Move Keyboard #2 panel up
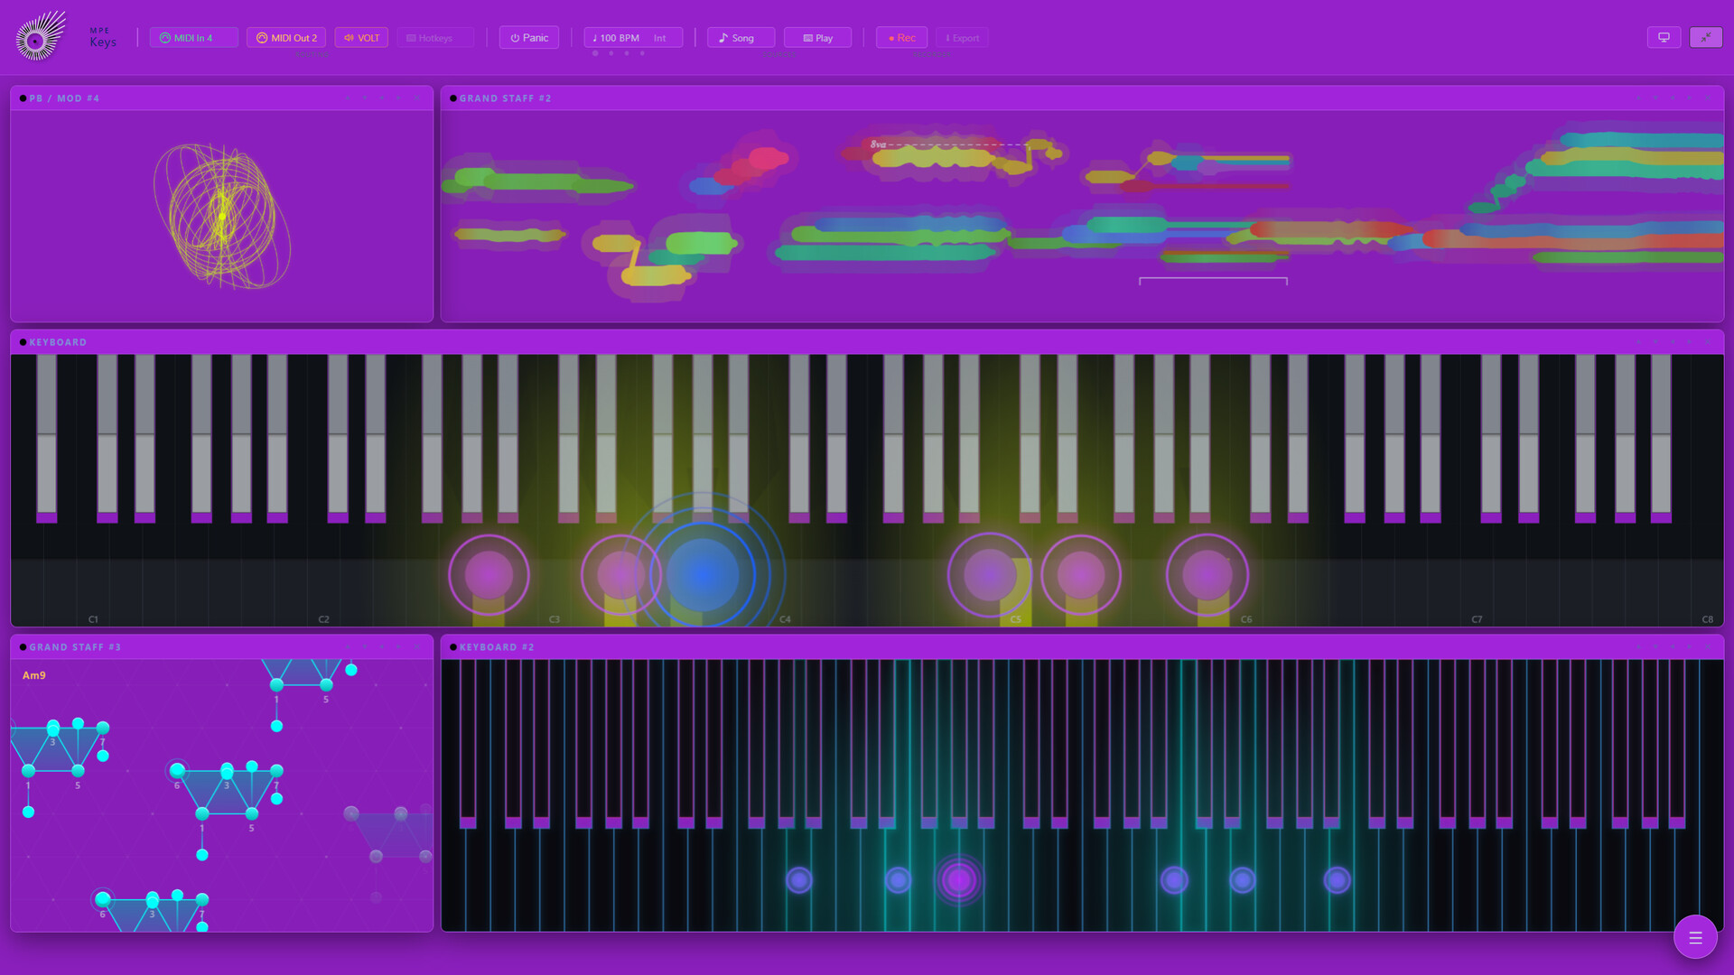Screen dimensions: 1734x975 click(1638, 646)
